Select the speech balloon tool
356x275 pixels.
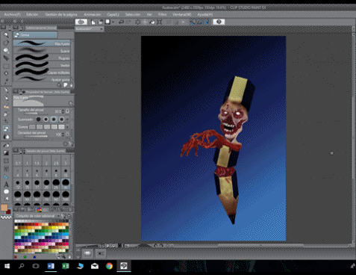6,191
